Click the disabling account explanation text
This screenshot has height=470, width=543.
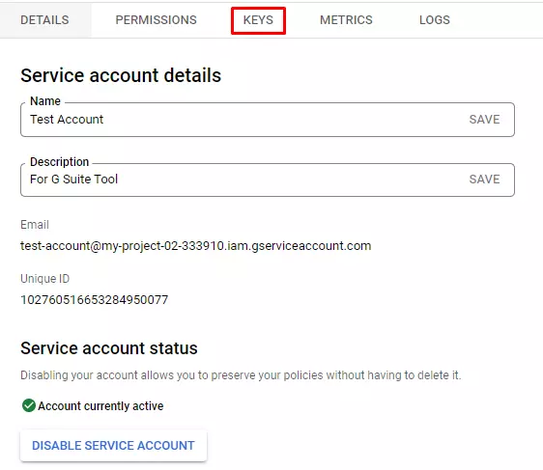[x=241, y=375]
